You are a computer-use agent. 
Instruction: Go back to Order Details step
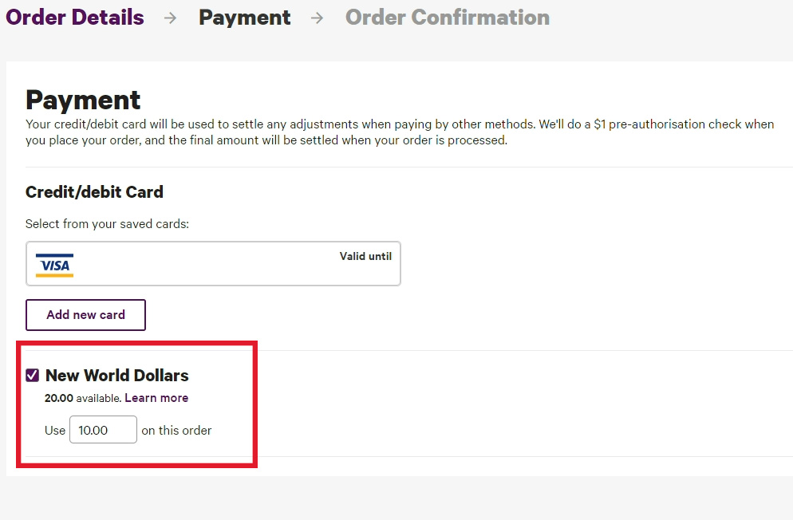pos(75,18)
